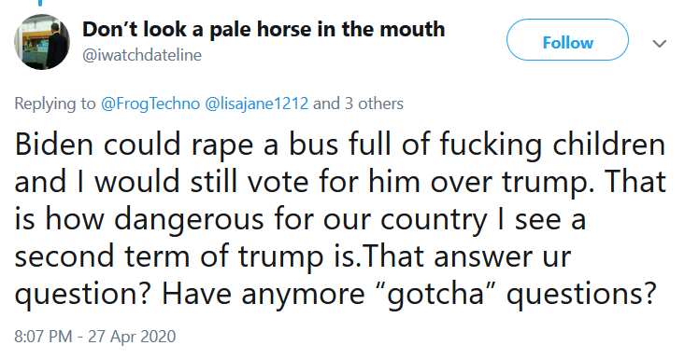This screenshot has width=699, height=359.
Task: Click the word "dangerous" in the tweet body
Action: [189, 220]
